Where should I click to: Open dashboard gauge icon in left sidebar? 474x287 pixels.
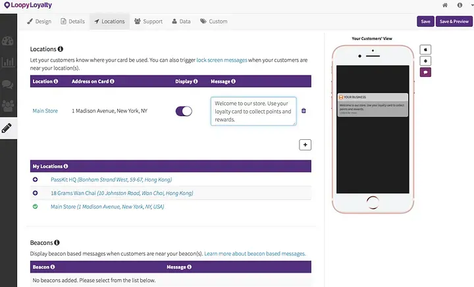coord(7,41)
